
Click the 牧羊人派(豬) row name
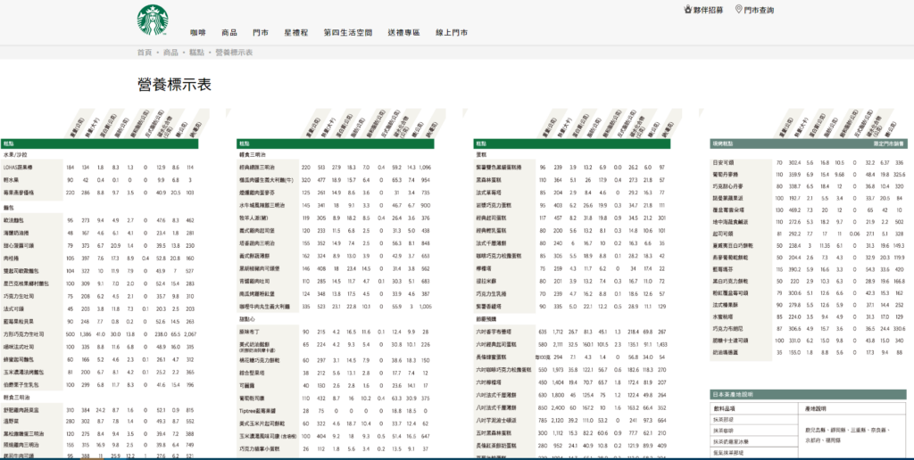coord(254,218)
